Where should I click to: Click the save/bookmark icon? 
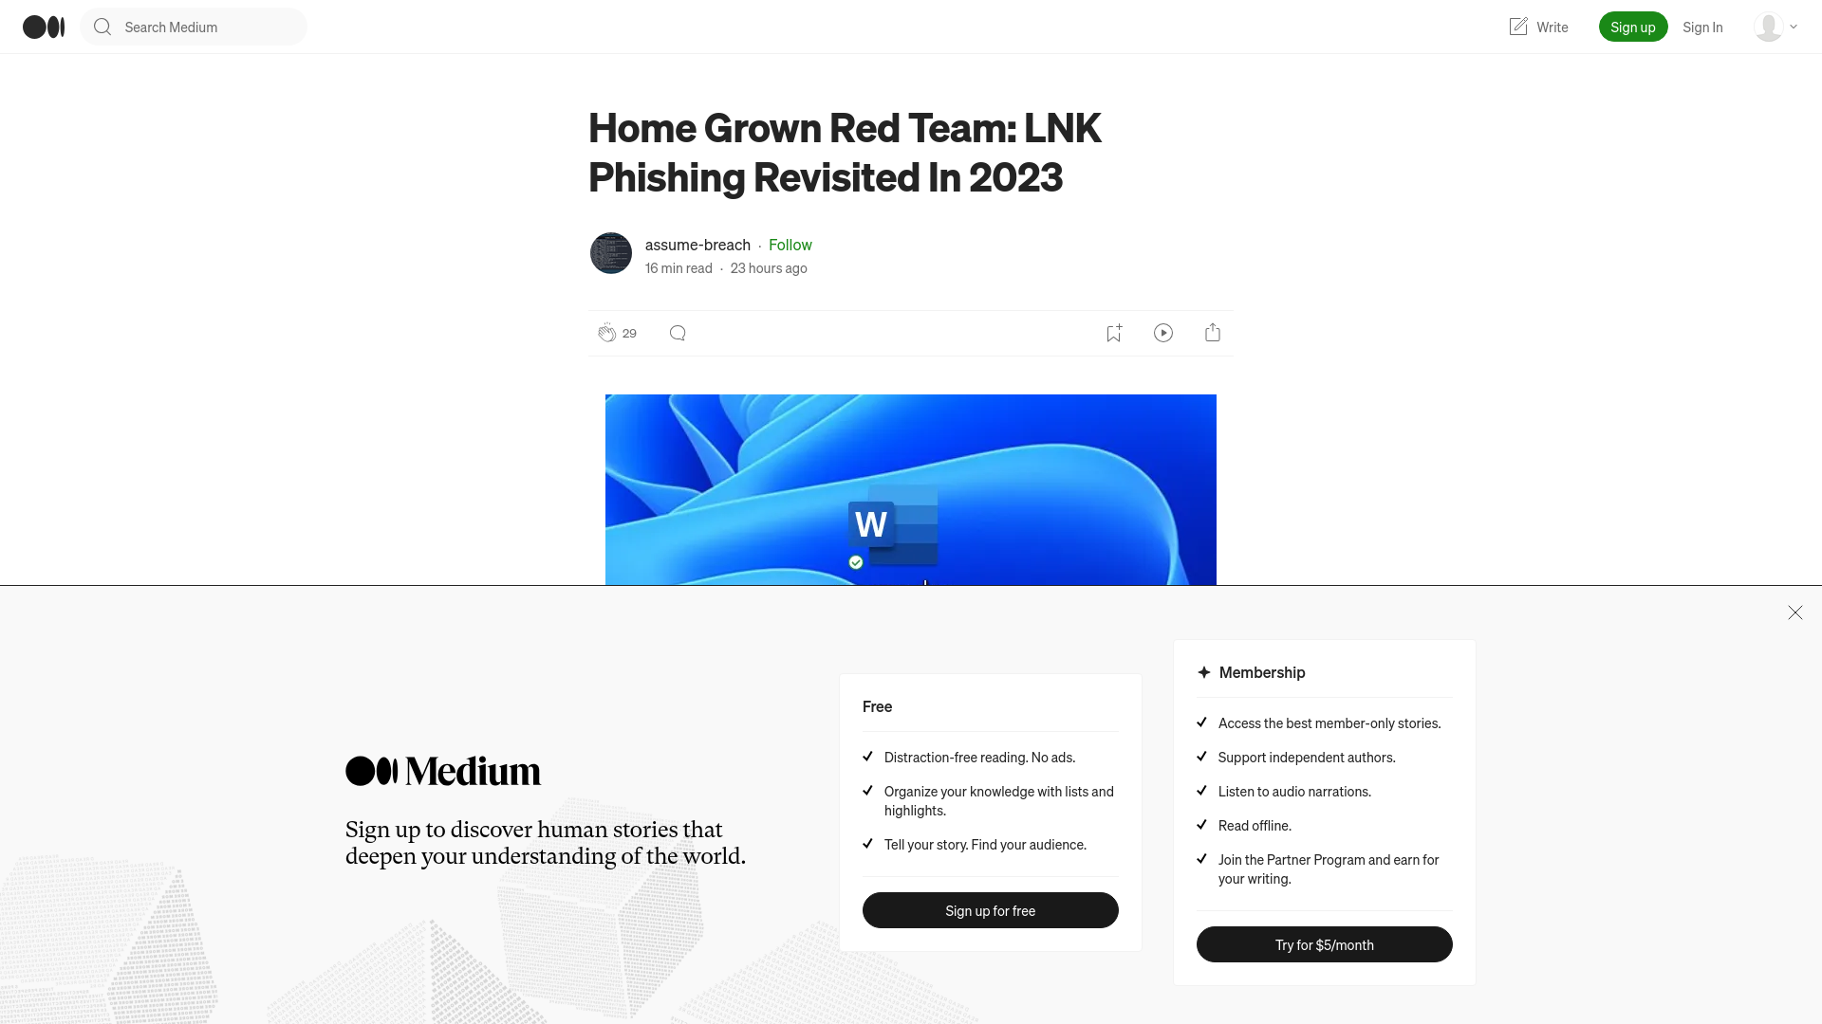(x=1112, y=333)
